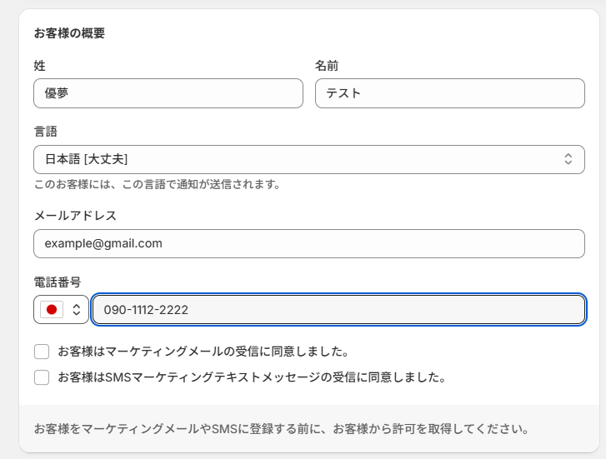This screenshot has width=606, height=459.
Task: Click the 姓 field label
Action: tap(39, 65)
